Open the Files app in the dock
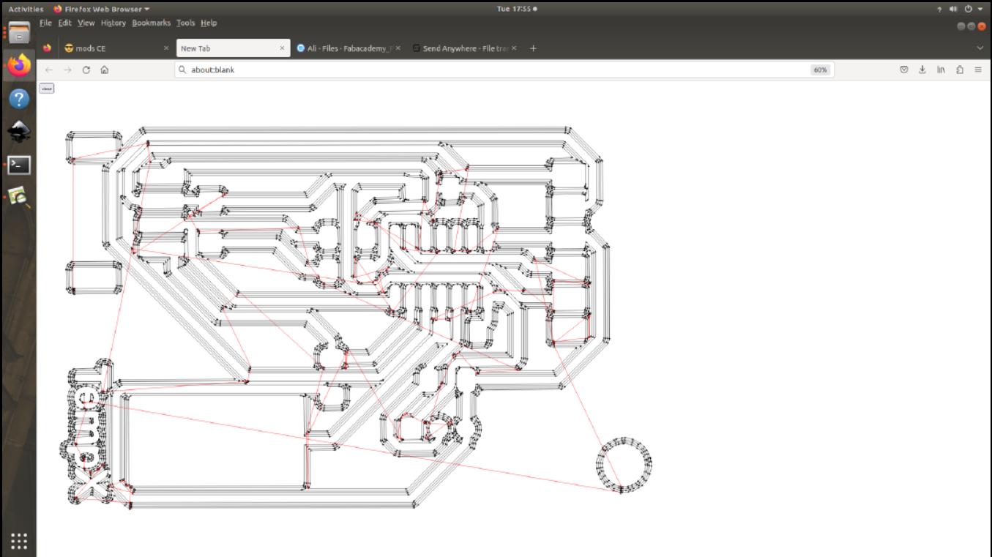 [x=18, y=32]
